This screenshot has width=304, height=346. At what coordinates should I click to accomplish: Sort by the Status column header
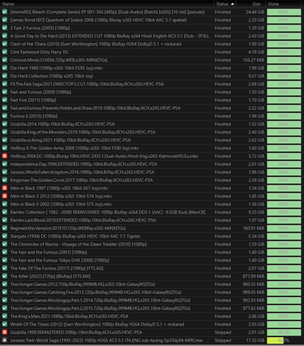point(225,4)
